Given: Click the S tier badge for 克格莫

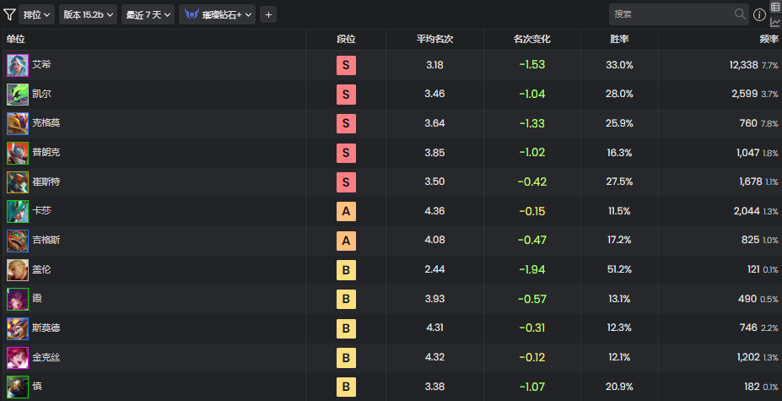Looking at the screenshot, I should (x=346, y=124).
